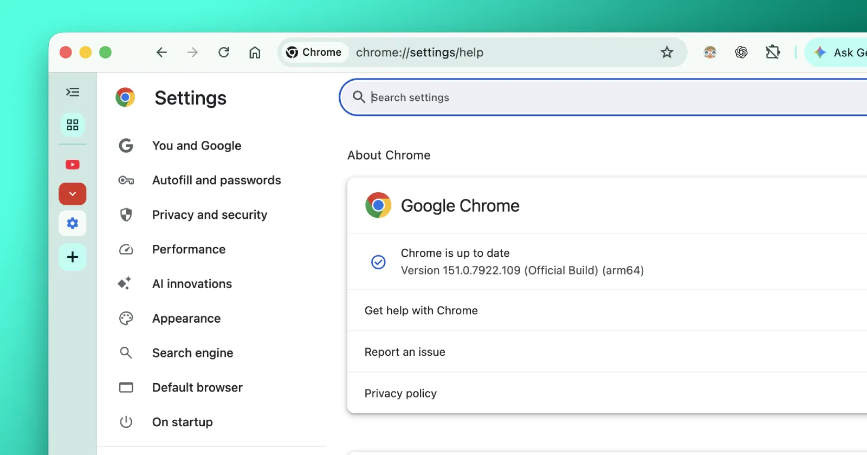Open the home page icon
This screenshot has height=455, width=867.
pyautogui.click(x=255, y=53)
